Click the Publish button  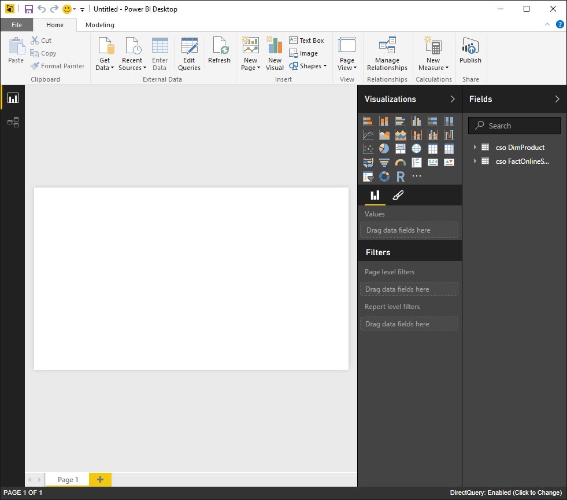[470, 53]
